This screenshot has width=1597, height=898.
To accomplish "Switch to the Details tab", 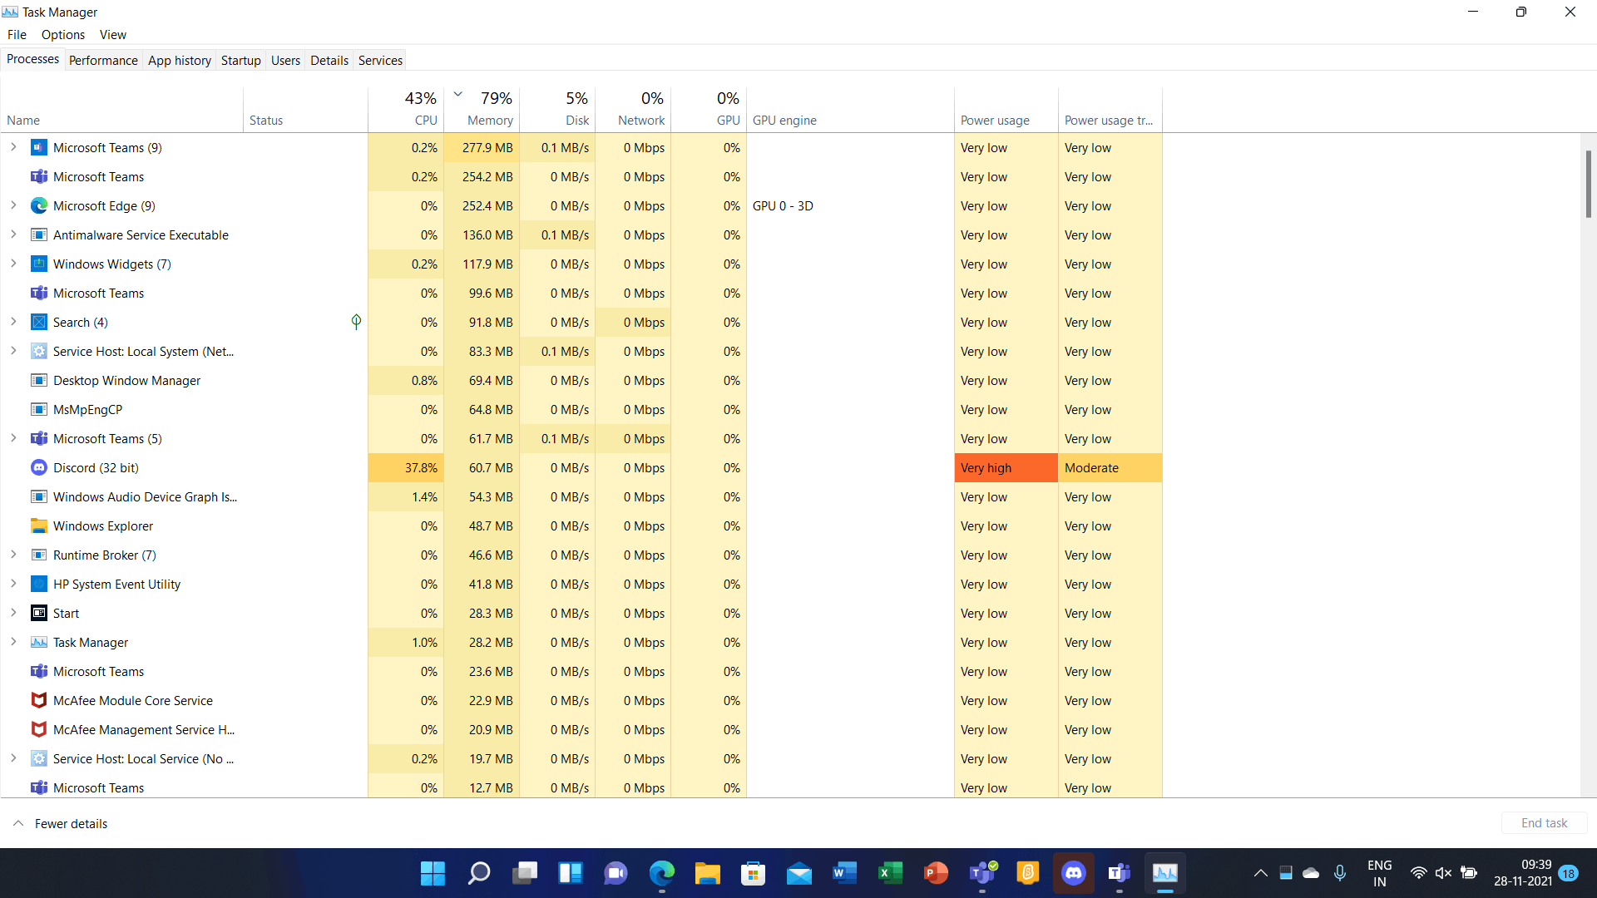I will click(x=329, y=61).
